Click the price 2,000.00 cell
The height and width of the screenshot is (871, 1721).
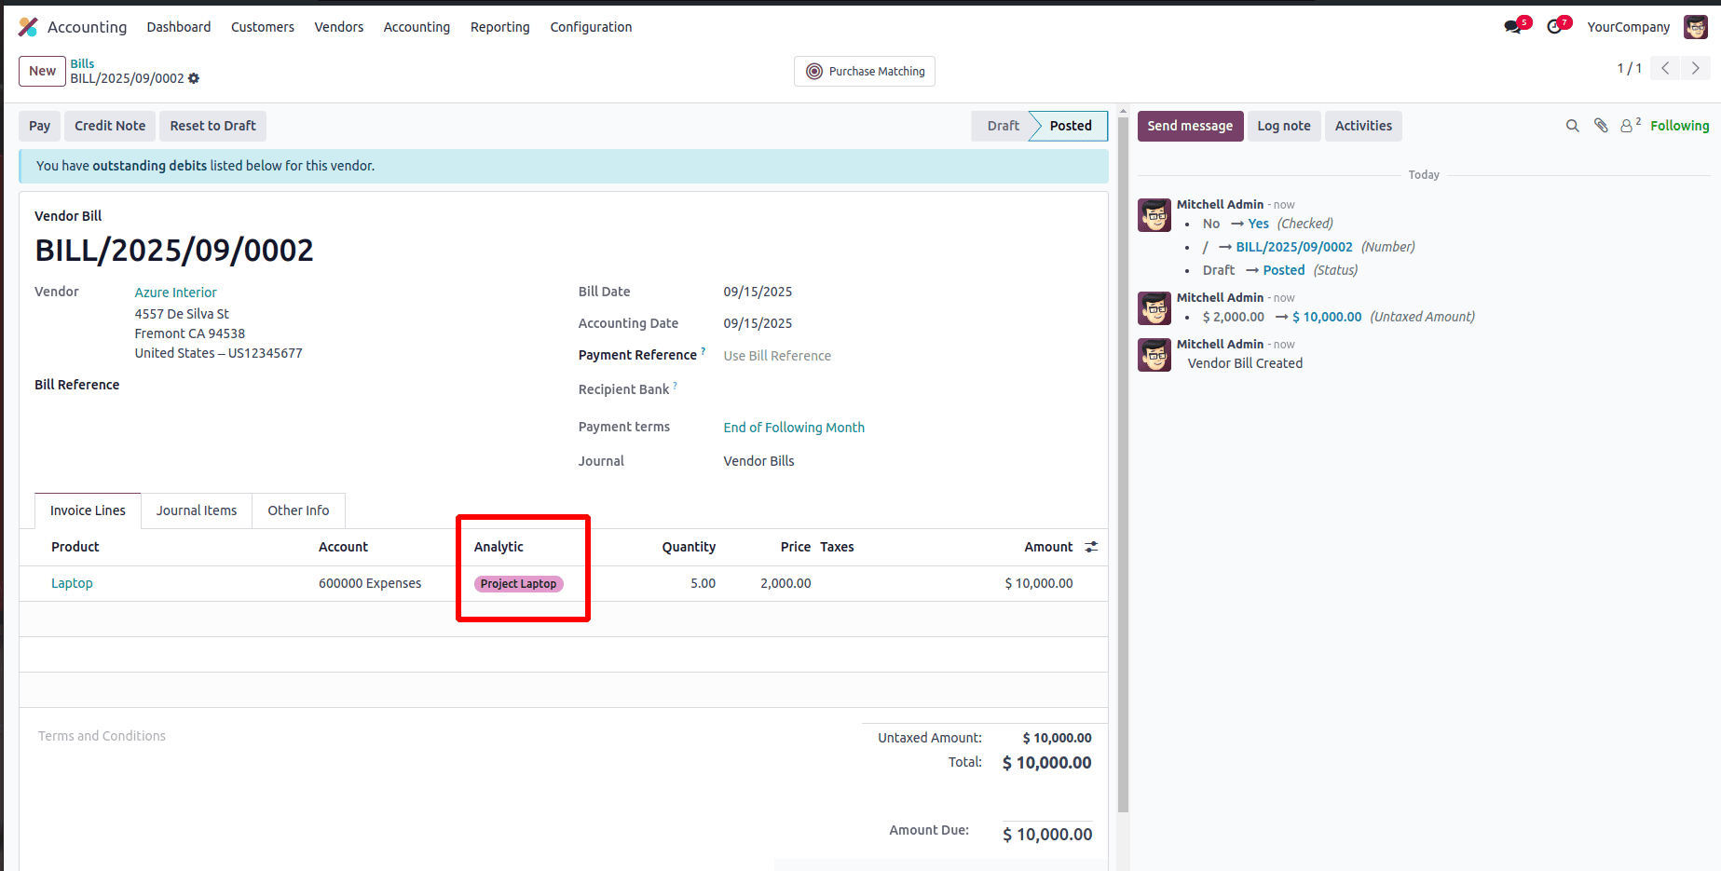[x=785, y=583]
